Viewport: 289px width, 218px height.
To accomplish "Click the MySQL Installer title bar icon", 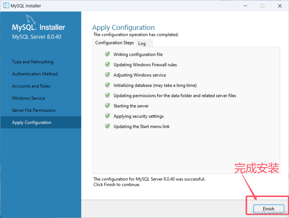I will 6,6.
